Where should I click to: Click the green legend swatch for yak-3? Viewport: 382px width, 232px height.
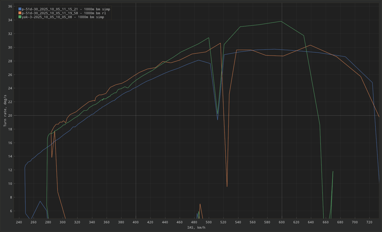tap(20, 17)
